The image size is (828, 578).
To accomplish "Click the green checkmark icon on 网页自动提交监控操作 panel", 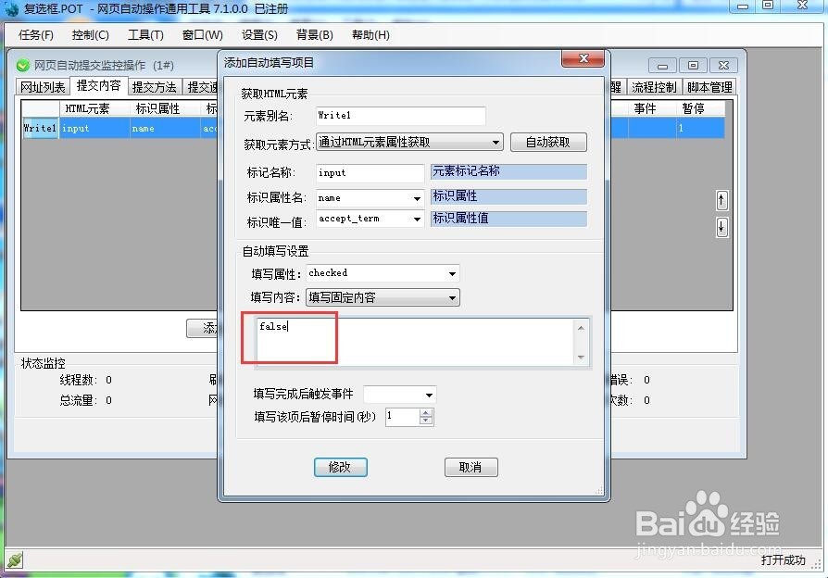I will pos(22,65).
